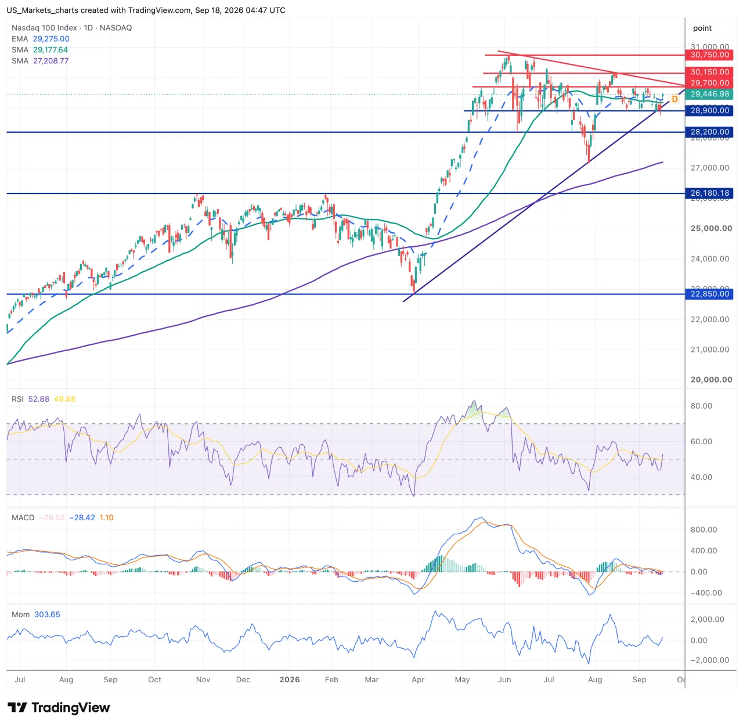Select the 28,900.00 blue support label
The width and height of the screenshot is (743, 727).
tap(709, 110)
